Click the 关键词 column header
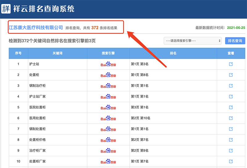 tap(57, 53)
